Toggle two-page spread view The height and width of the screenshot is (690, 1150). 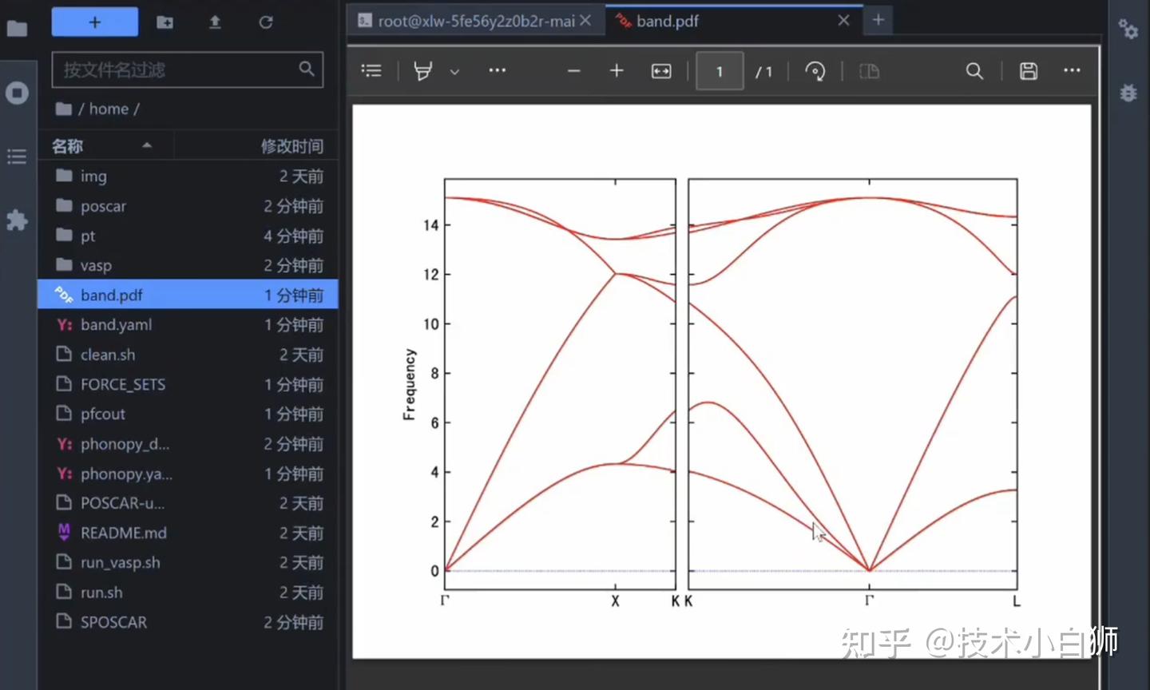869,70
